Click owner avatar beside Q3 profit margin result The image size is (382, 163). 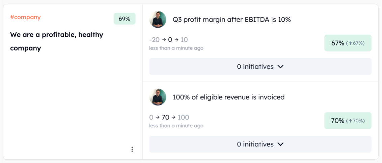tap(158, 20)
